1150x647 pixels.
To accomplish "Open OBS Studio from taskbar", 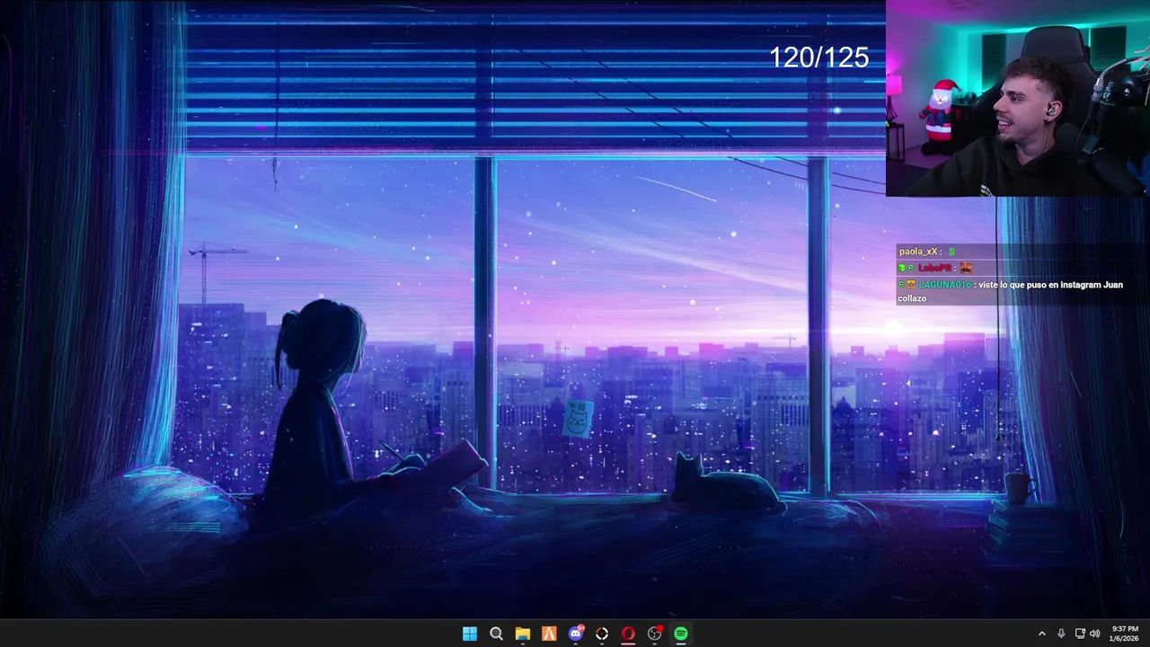I will (x=655, y=634).
